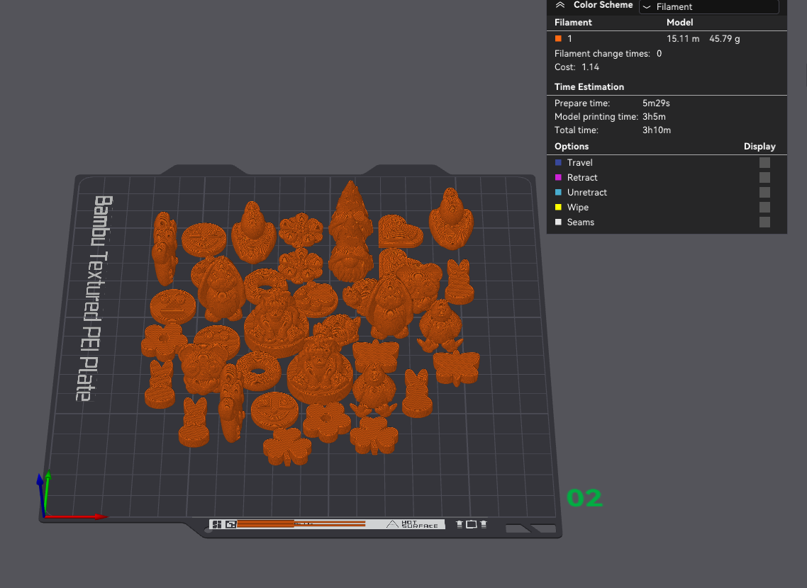Select the fragmented-grid icon on the bottom slider bar
The image size is (807, 588).
216,524
